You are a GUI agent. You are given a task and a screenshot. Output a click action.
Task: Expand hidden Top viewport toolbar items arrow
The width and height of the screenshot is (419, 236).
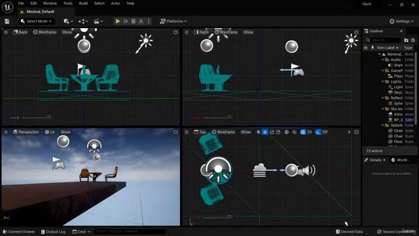[349, 132]
